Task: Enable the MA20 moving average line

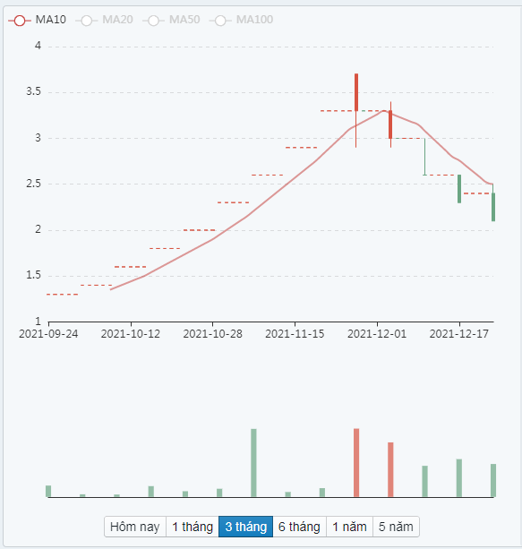Action: (87, 21)
